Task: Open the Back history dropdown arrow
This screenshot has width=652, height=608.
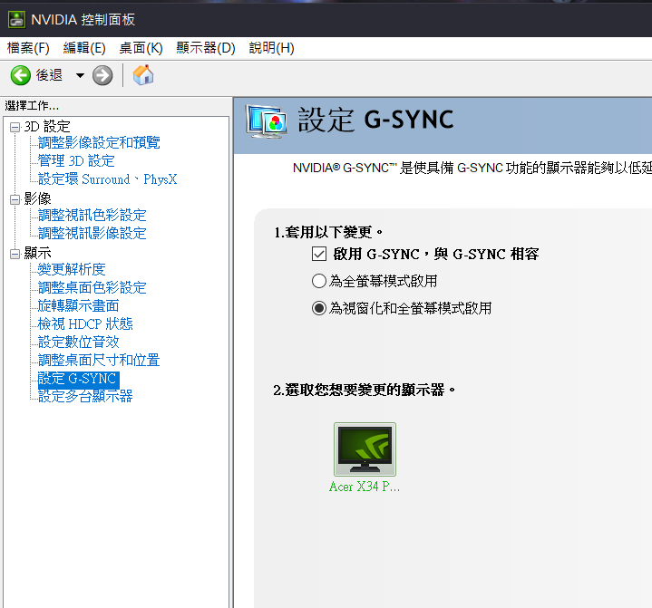Action: tap(80, 75)
